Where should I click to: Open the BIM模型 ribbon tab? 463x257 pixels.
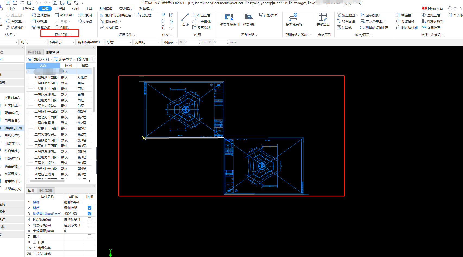106,8
